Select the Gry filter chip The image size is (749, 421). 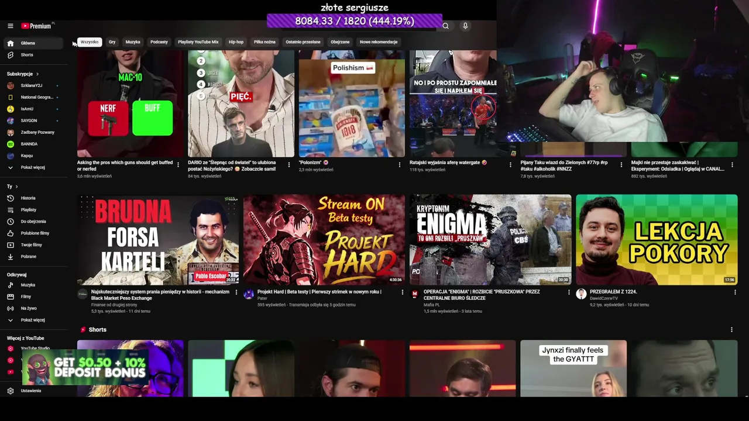click(x=112, y=42)
